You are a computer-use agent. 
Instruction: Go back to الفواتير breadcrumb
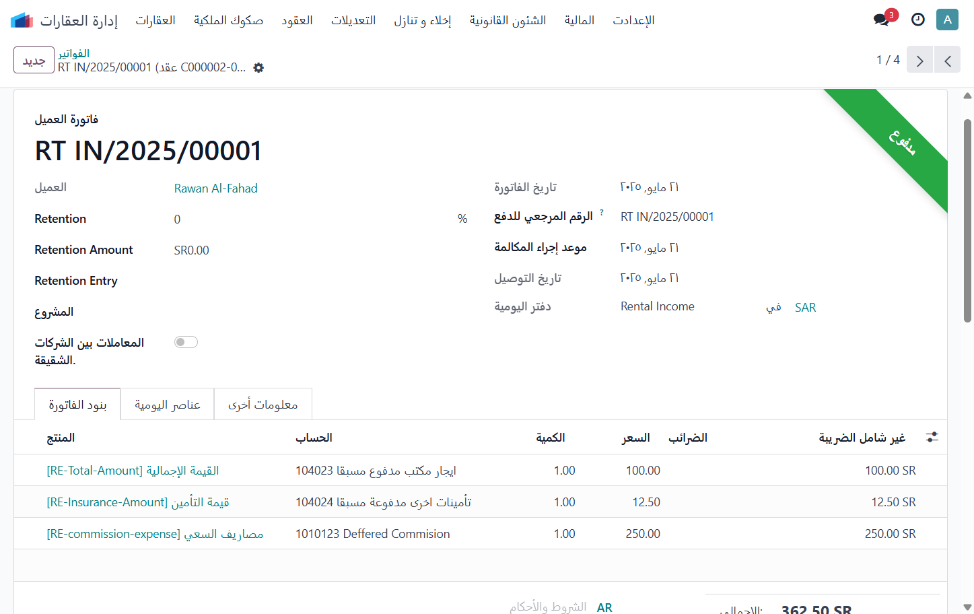click(73, 53)
